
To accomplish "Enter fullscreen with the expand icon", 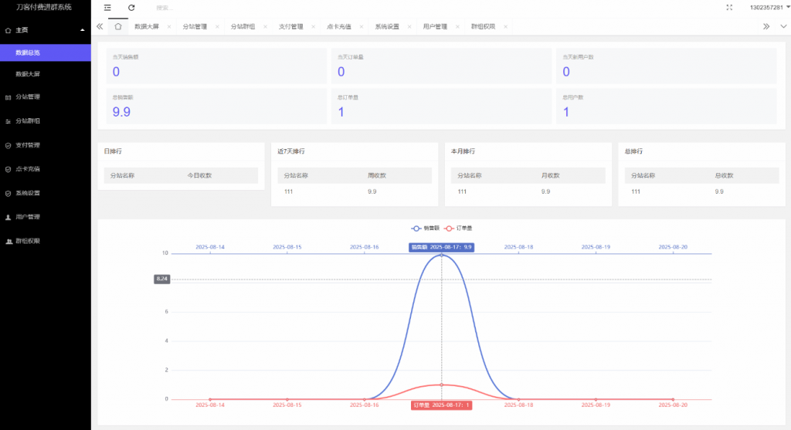I will [x=729, y=8].
